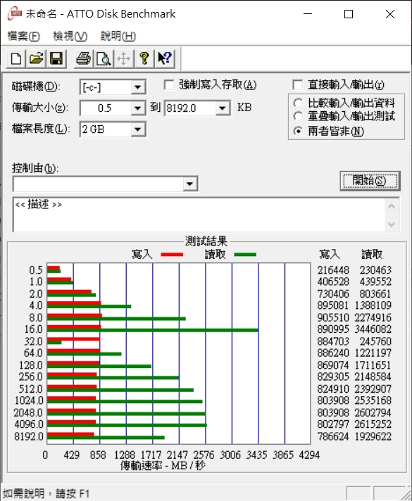
Task: Click write value 786624
Action: (333, 436)
